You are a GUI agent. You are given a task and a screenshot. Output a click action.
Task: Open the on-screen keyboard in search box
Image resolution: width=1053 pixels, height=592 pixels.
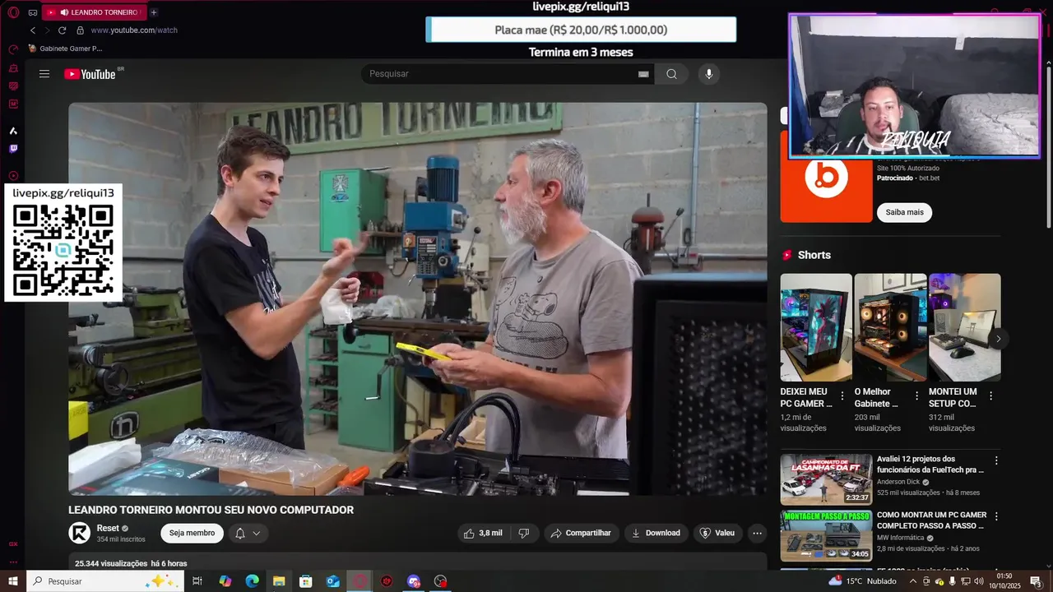tap(643, 74)
